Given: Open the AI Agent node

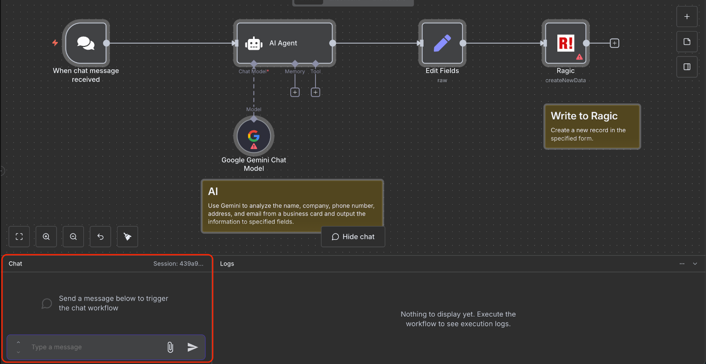Looking at the screenshot, I should tap(284, 43).
